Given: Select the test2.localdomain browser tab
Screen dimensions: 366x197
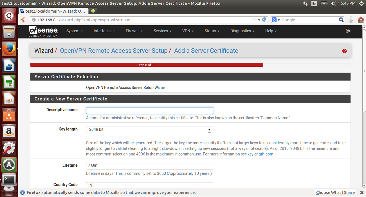Looking at the screenshot, I should [54, 11].
